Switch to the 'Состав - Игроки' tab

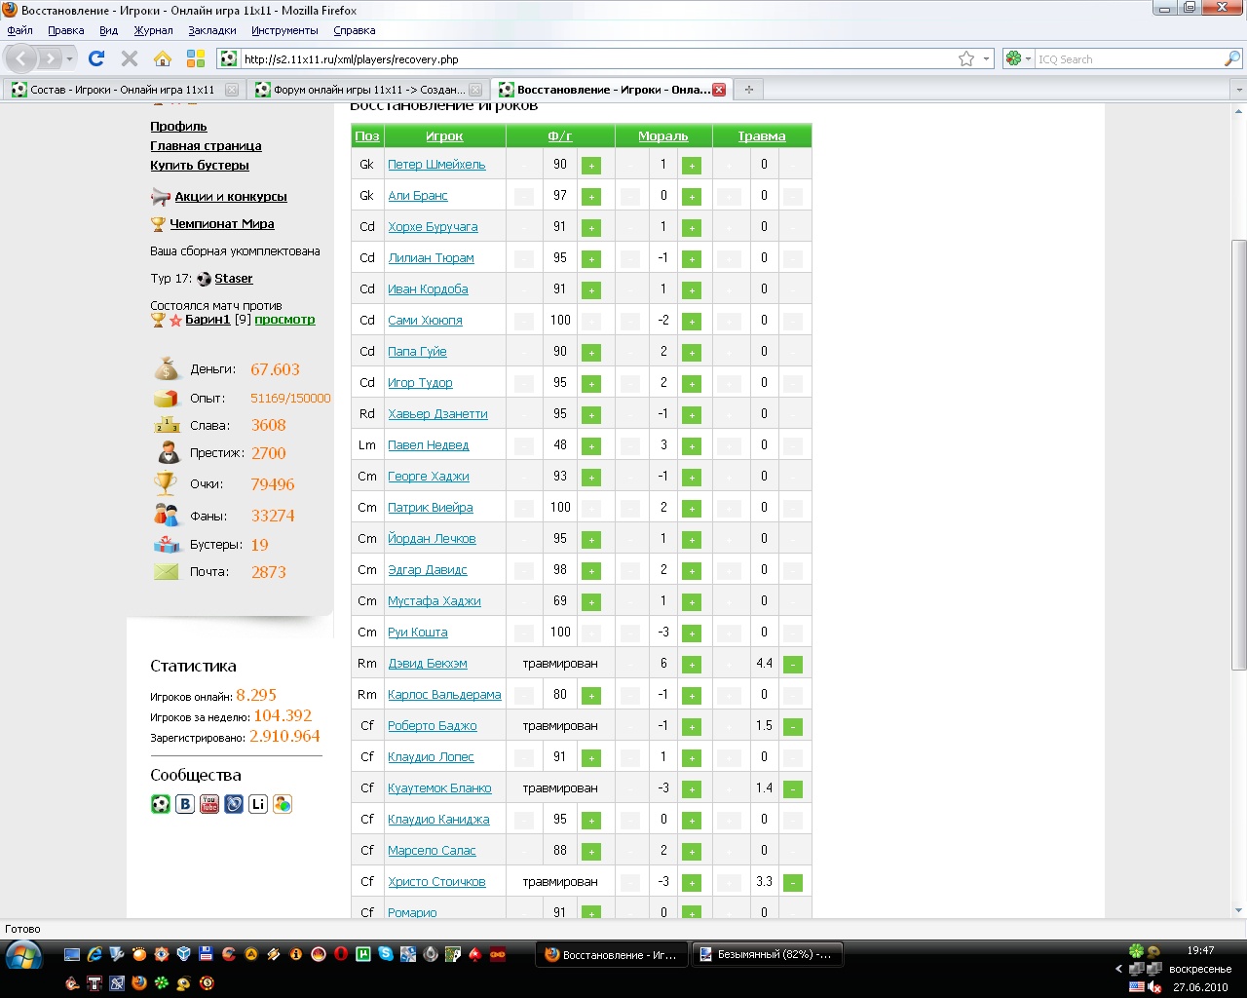tap(124, 90)
